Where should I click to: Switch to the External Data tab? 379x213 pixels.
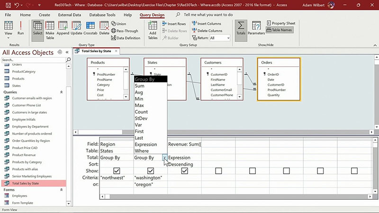pos(70,15)
